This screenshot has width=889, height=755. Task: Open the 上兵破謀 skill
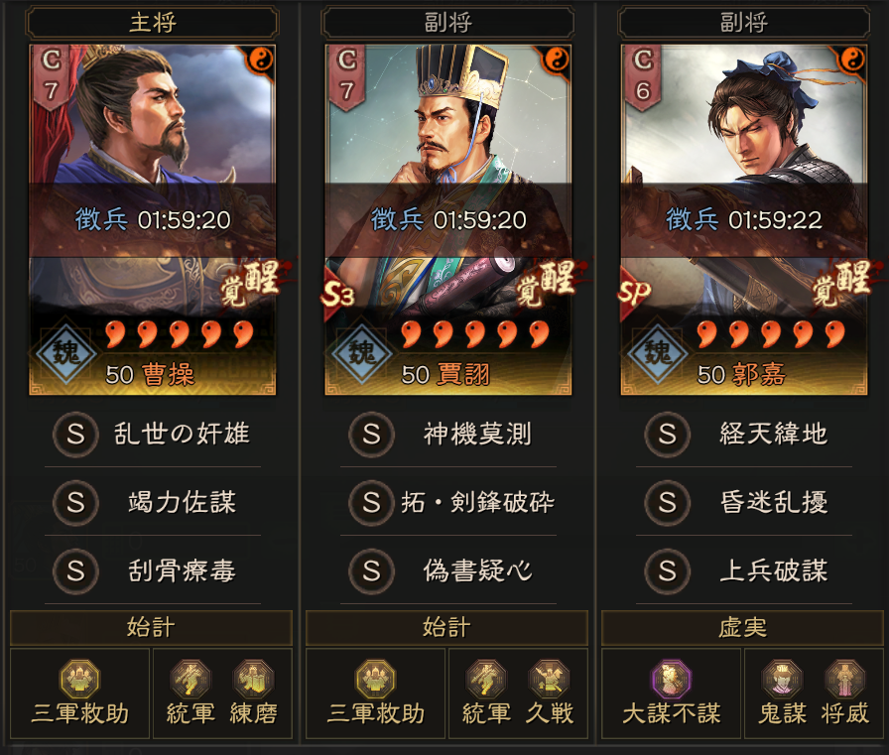point(744,570)
